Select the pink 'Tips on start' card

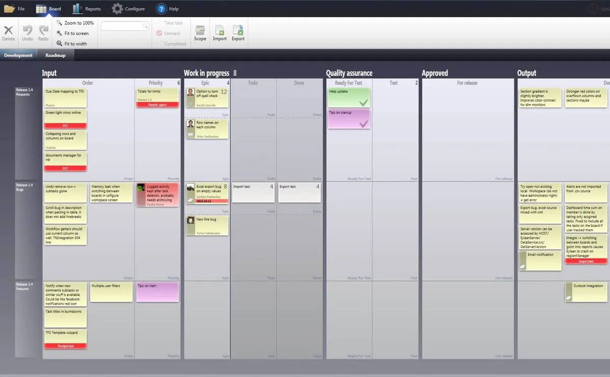(x=158, y=292)
